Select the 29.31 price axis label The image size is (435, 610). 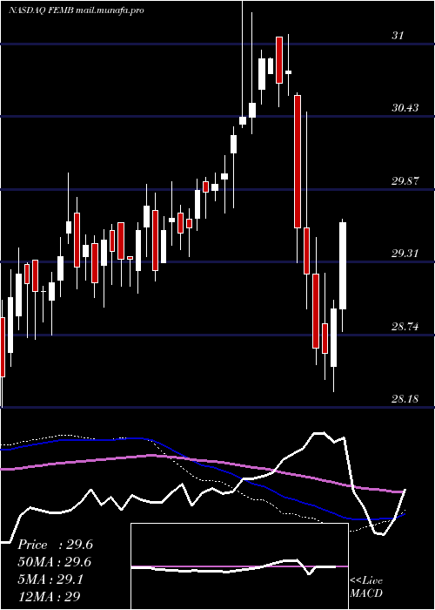[405, 254]
